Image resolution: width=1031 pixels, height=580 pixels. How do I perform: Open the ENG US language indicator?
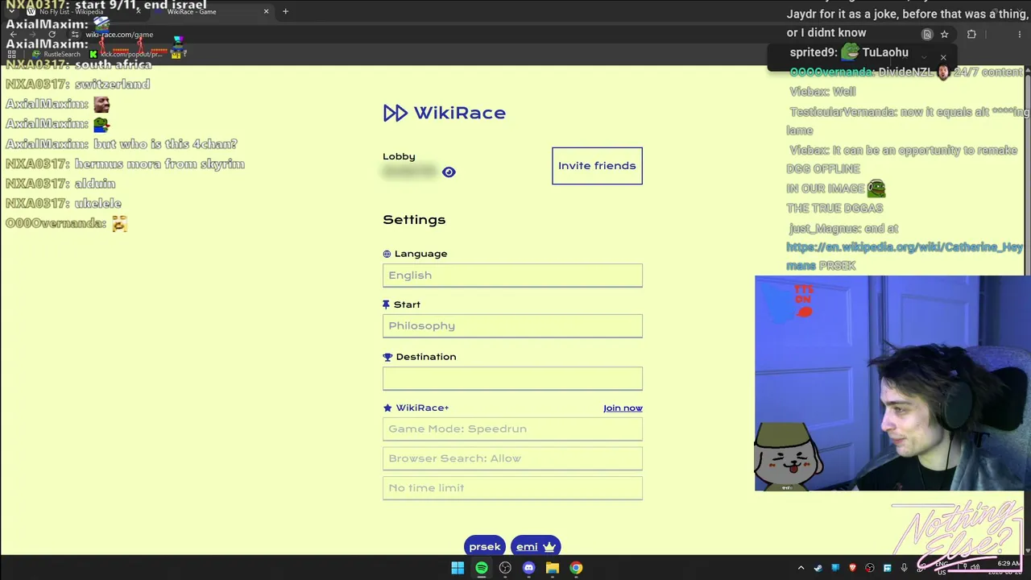pos(942,568)
